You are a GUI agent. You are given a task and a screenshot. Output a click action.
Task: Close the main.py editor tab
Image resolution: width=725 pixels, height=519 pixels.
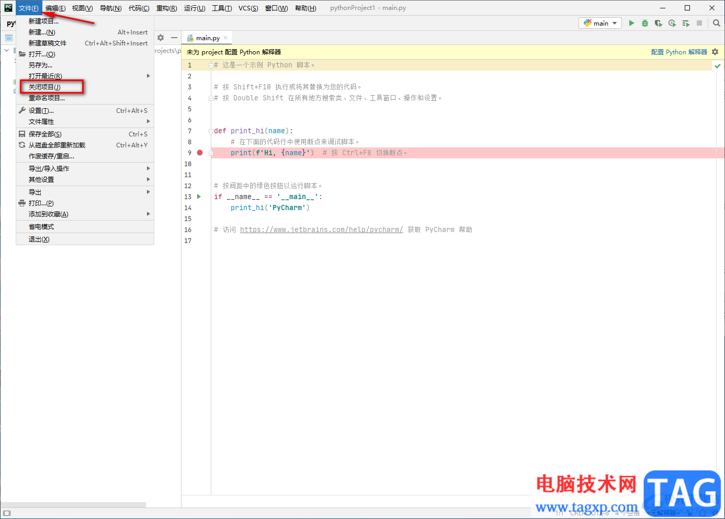tap(225, 38)
